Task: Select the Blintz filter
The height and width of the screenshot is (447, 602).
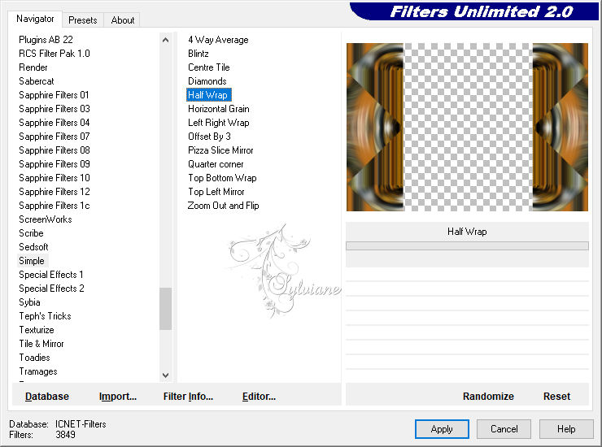Action: 198,54
